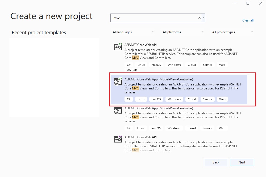The width and height of the screenshot is (266, 177).
Task: Minimize the Create a new project window
Action: click(235, 3)
